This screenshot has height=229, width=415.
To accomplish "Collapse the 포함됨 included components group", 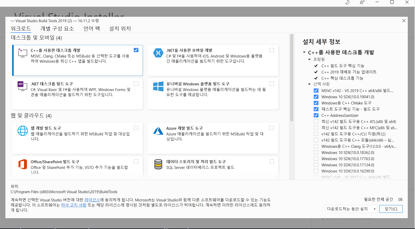I will point(309,59).
